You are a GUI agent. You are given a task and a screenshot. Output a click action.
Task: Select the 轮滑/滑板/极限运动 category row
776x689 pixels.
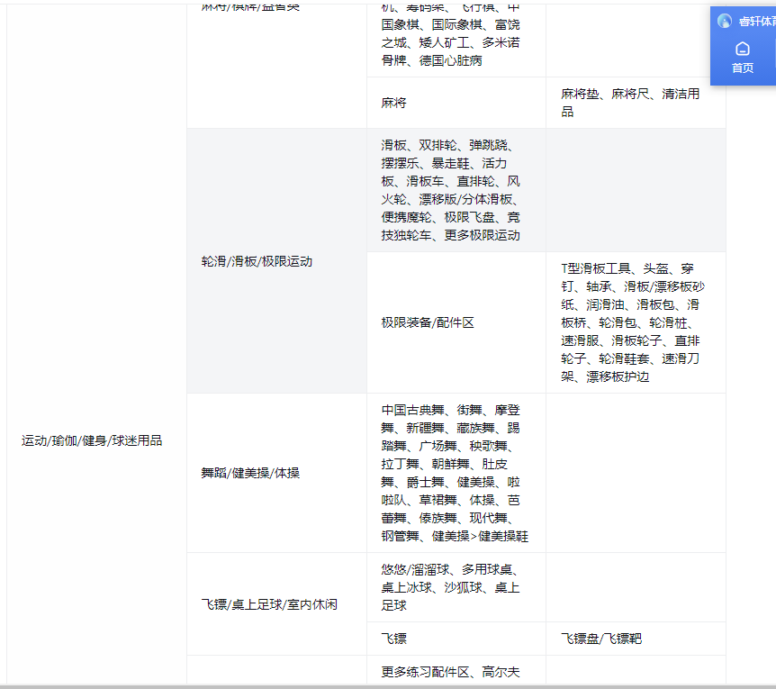[x=257, y=261]
